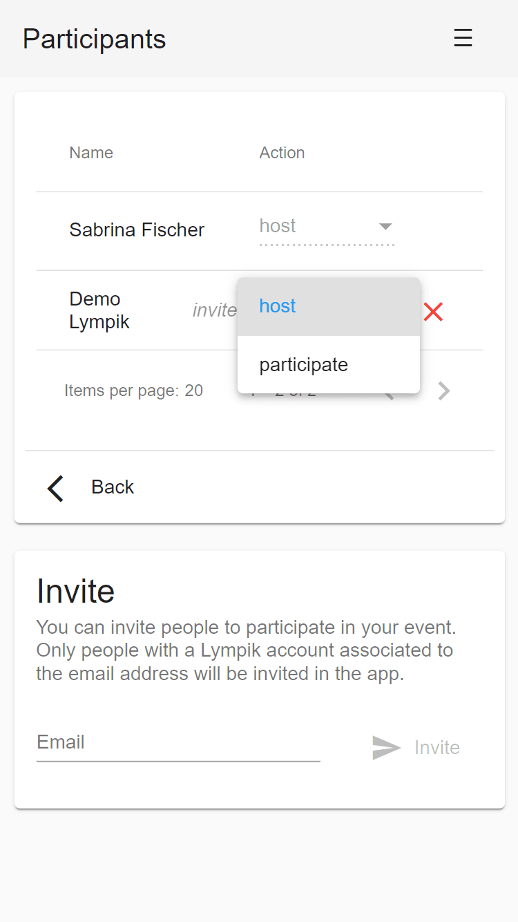Click the Back button label
The image size is (518, 922).
coord(113,487)
